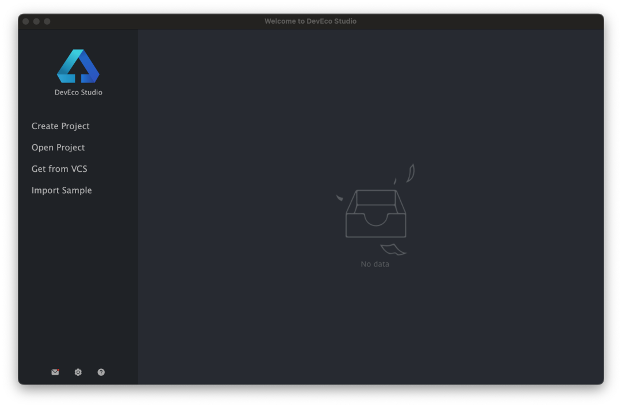Click the small scrap left of the tray
The height and width of the screenshot is (407, 622).
340,198
